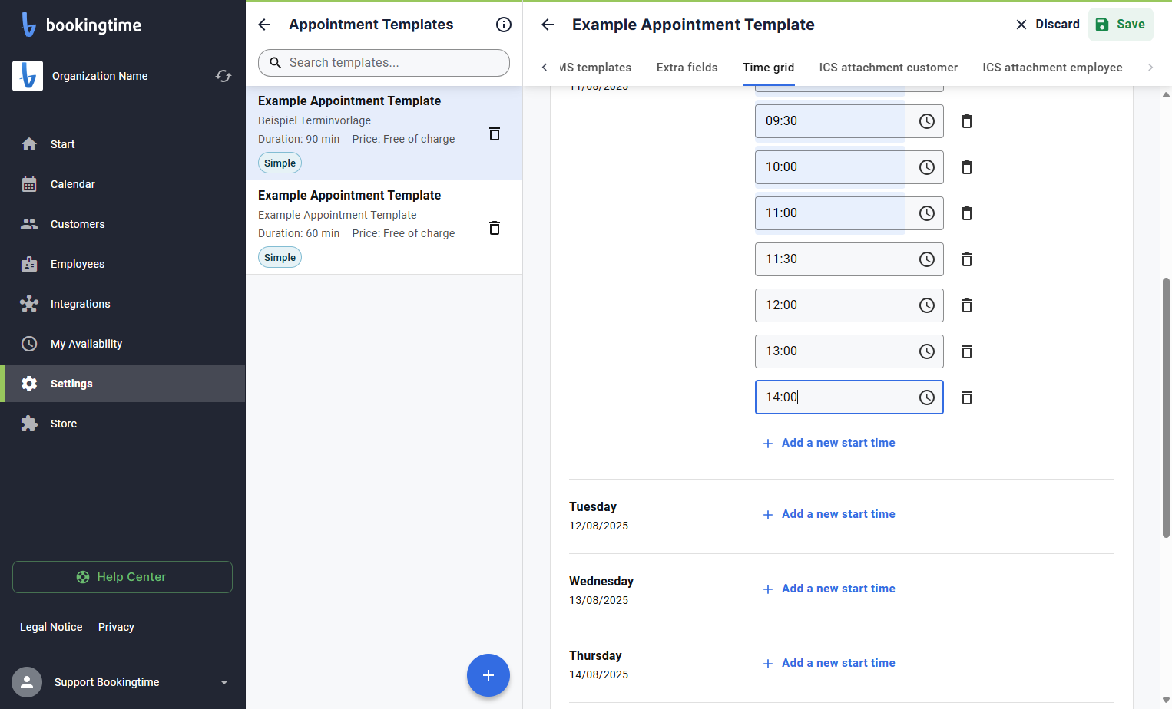Discard the template changes
Screen dimensions: 1172x709
pyautogui.click(x=1048, y=25)
